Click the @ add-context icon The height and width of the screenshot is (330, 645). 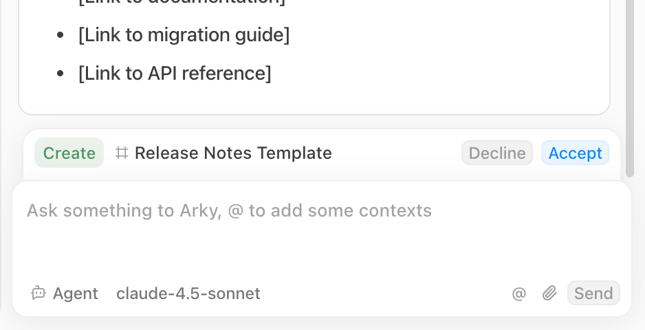point(519,294)
